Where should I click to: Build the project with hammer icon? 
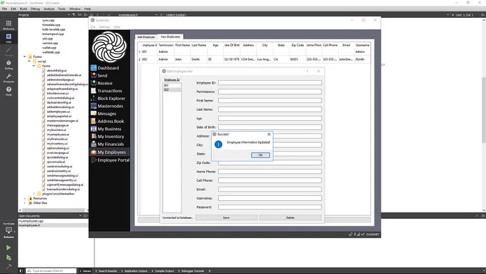tap(9, 267)
